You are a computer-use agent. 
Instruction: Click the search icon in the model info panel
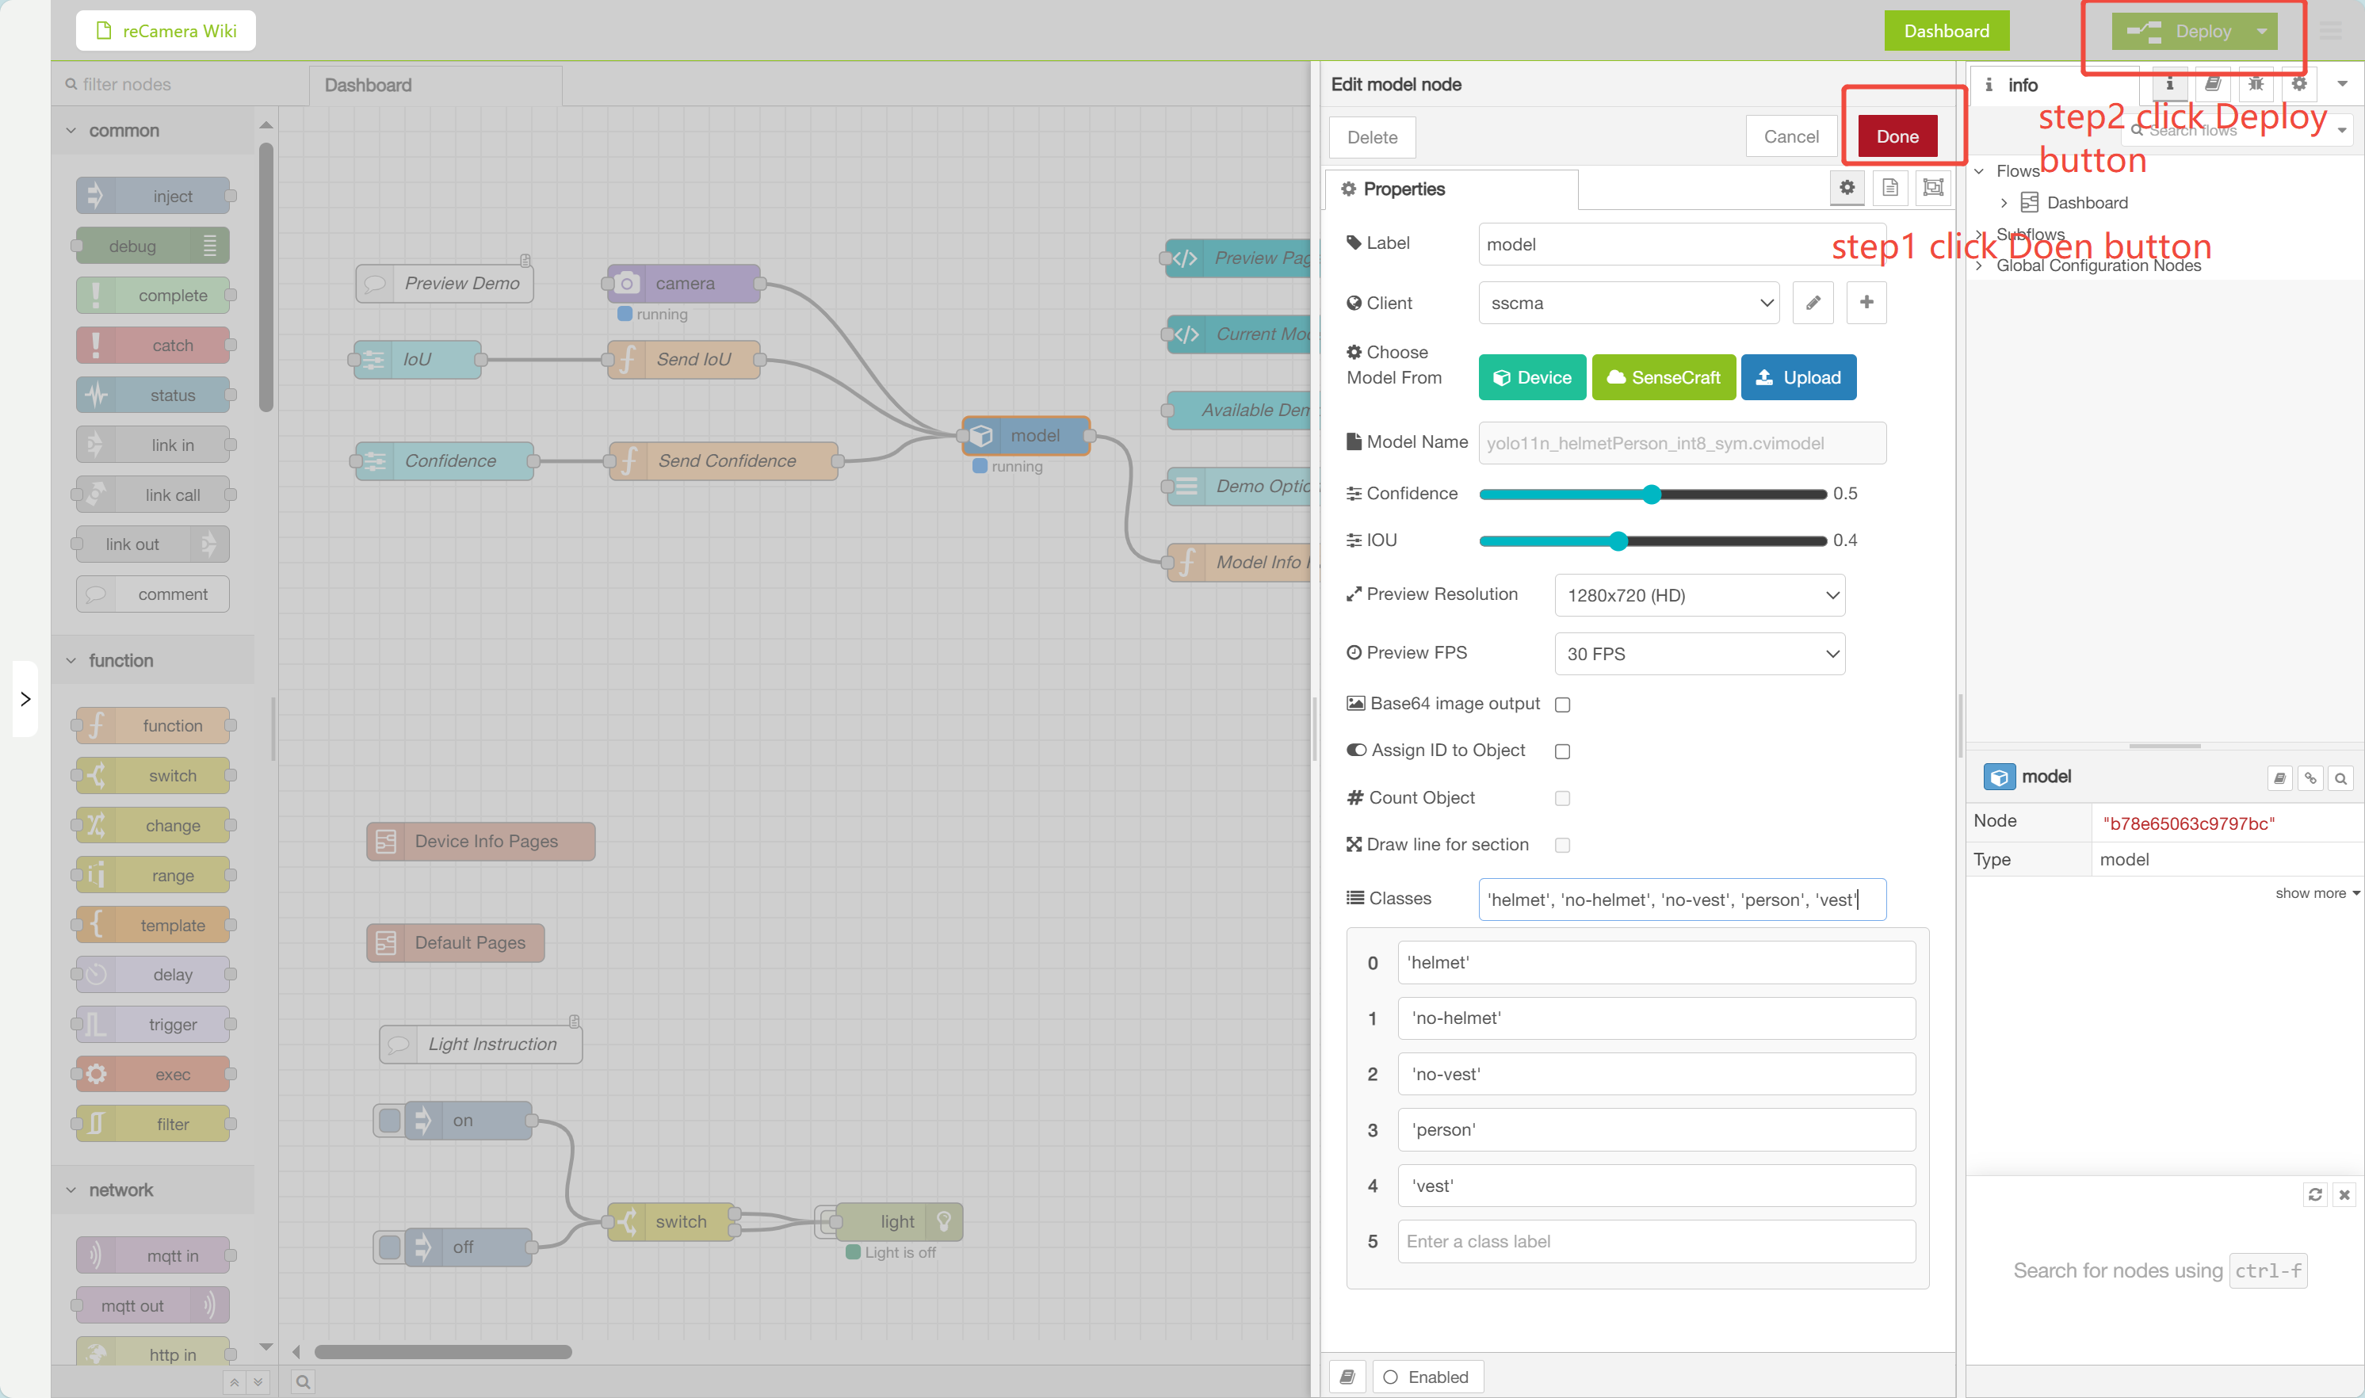click(x=2340, y=778)
